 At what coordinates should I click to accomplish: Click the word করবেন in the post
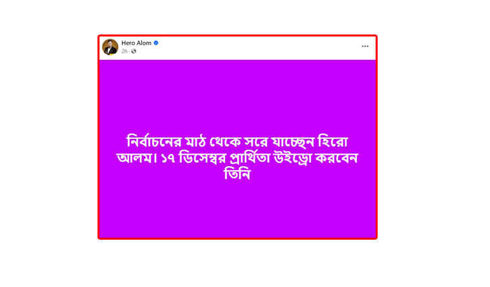tap(337, 158)
